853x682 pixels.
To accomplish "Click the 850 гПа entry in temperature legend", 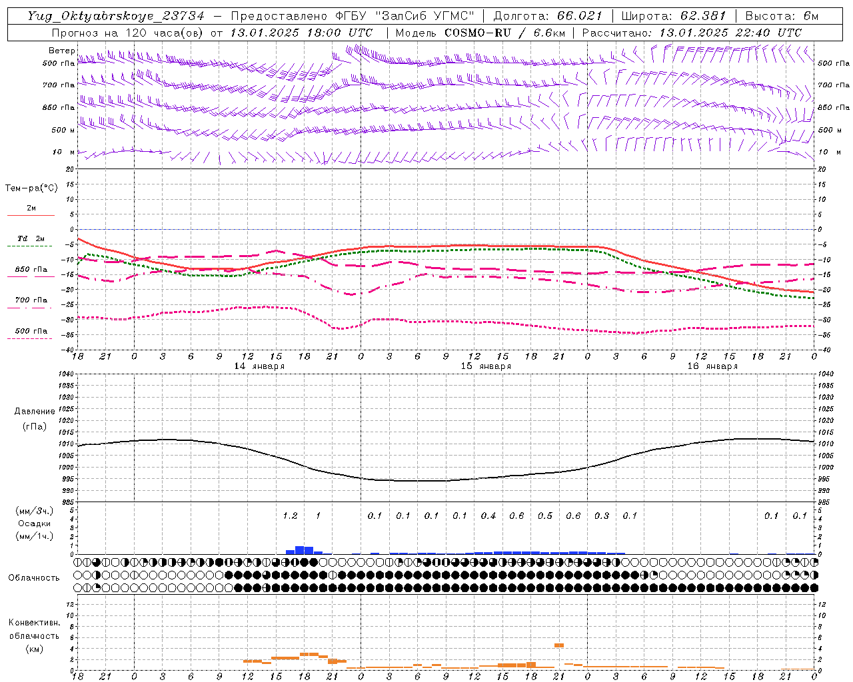I will pyautogui.click(x=31, y=270).
